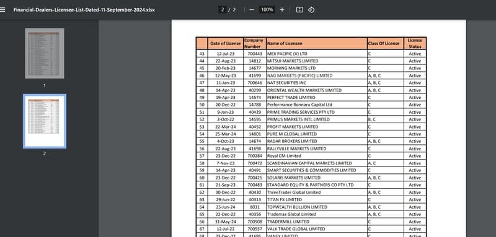Click the fit to page icon
The width and height of the screenshot is (496, 237).
click(299, 10)
